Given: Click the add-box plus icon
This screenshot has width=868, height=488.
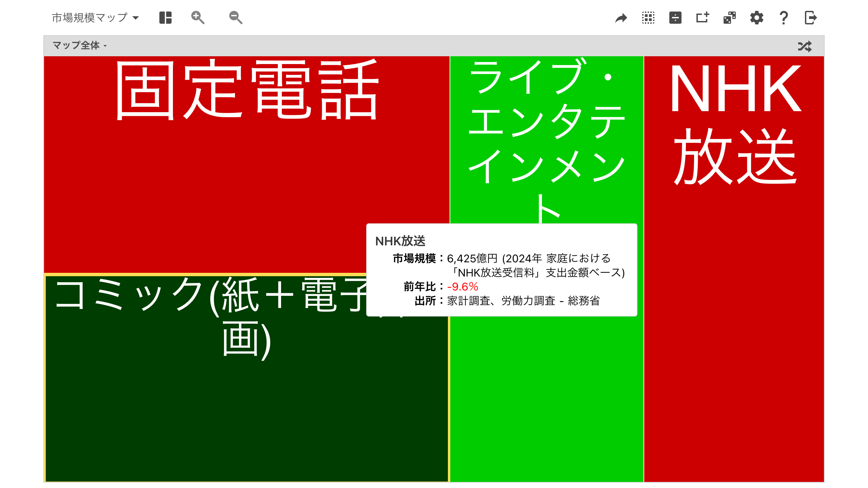Looking at the screenshot, I should pos(703,18).
